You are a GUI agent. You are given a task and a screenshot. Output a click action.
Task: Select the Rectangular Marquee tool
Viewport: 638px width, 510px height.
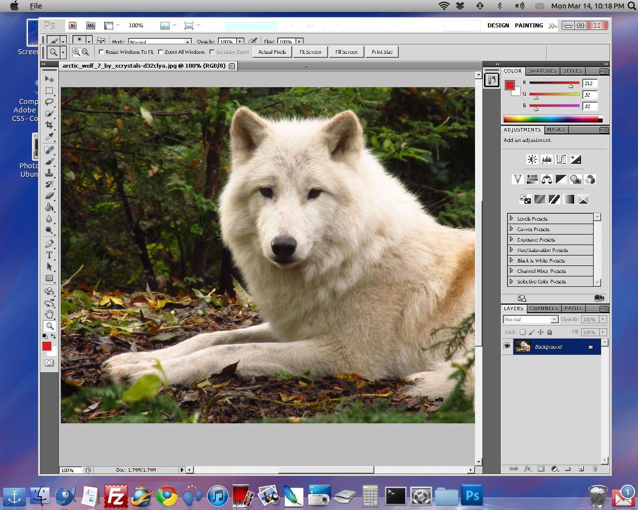[x=49, y=91]
